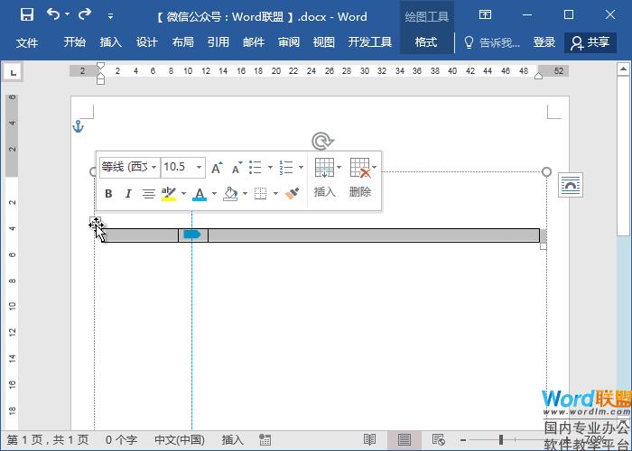Screen dimensions: 632x451
Task: Toggle bold formatting
Action: click(108, 194)
